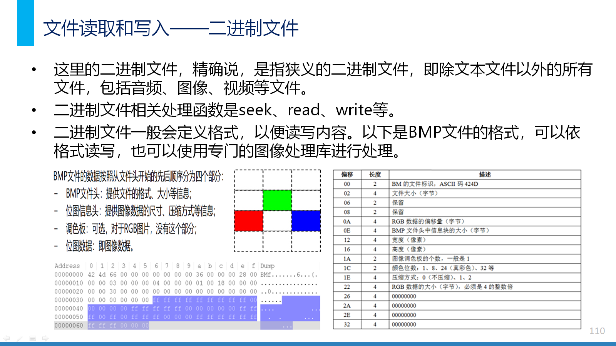Screen dimensions: 616x346
Task: Click the BMf.......6...(. dump text
Action: tap(289, 274)
